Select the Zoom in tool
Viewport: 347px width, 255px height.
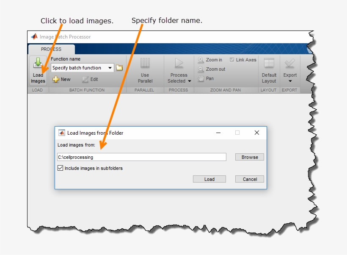pyautogui.click(x=209, y=60)
